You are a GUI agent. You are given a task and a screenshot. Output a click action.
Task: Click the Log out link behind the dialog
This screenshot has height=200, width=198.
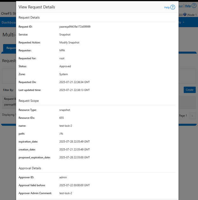181,6
